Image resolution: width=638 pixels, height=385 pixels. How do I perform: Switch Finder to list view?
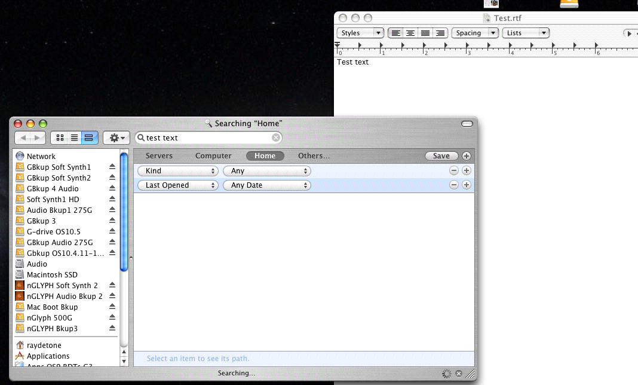tap(74, 137)
